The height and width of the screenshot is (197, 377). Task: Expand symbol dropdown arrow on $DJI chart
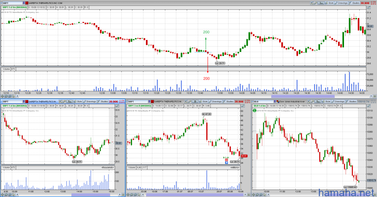[275, 101]
